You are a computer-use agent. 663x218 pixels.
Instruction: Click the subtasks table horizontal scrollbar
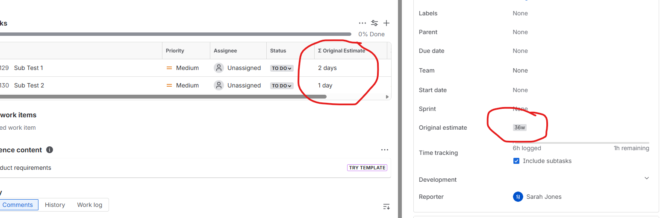[163, 97]
